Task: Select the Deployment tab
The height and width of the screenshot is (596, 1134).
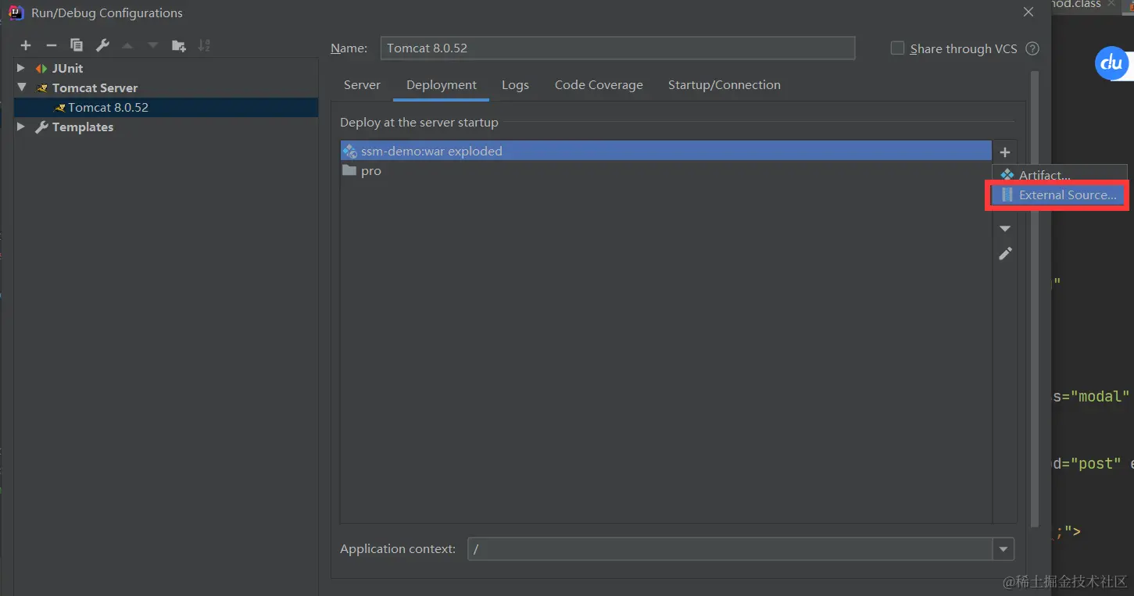Action: pyautogui.click(x=442, y=85)
